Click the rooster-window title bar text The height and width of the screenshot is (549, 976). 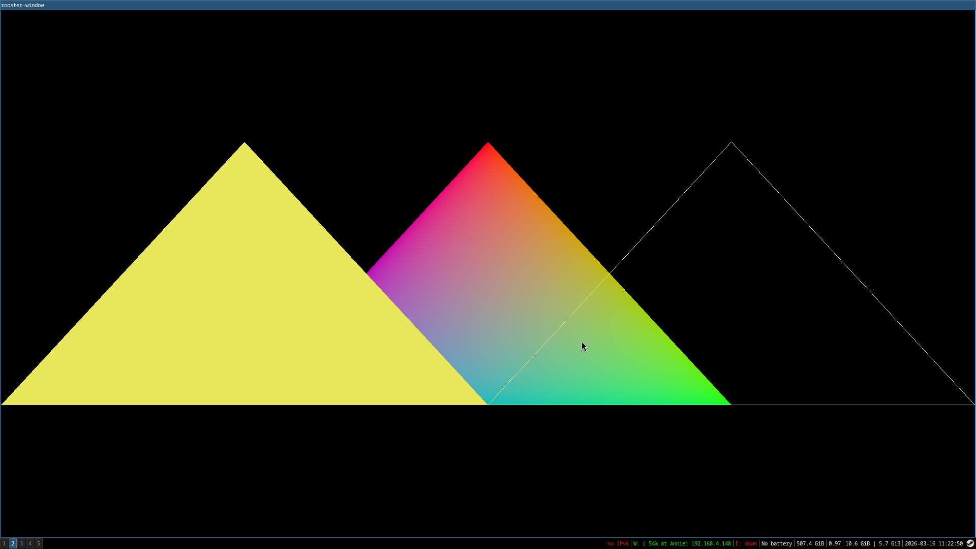pyautogui.click(x=22, y=5)
